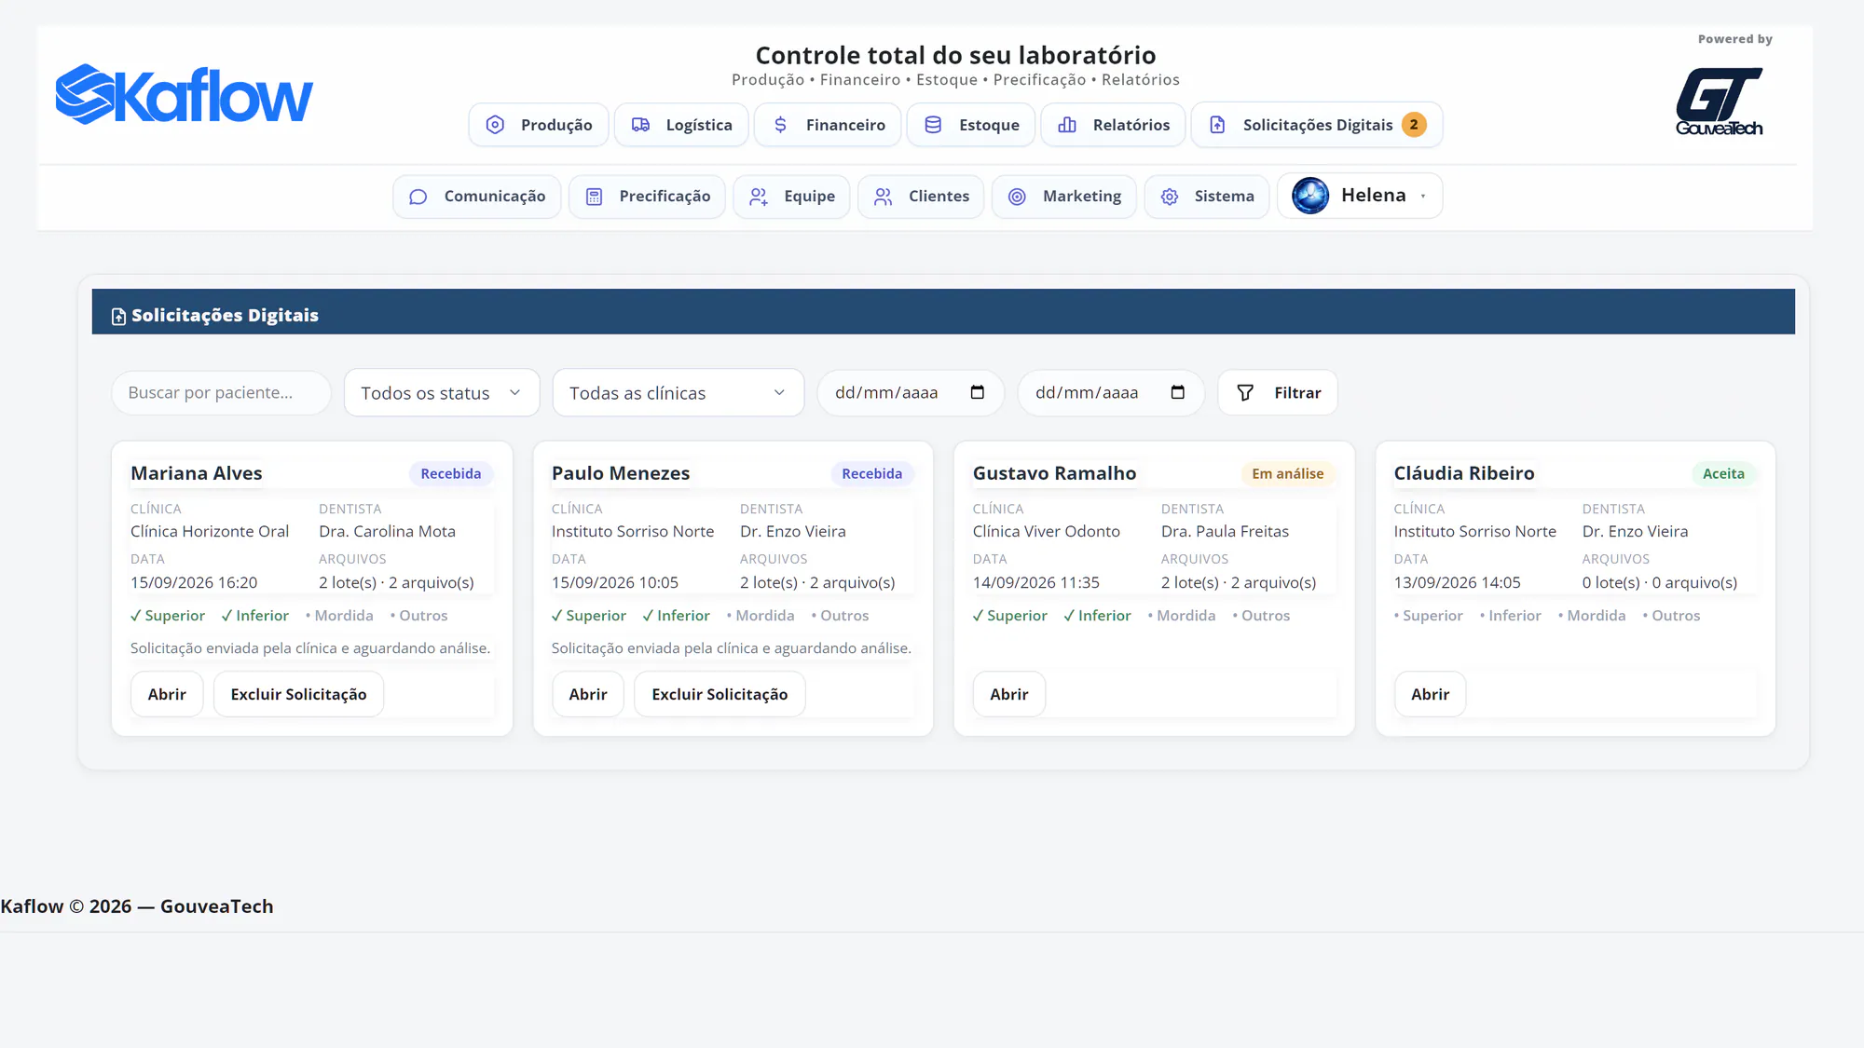This screenshot has height=1048, width=1864.
Task: Click the second dd/mm/aaaa date field
Action: [x=1111, y=393]
